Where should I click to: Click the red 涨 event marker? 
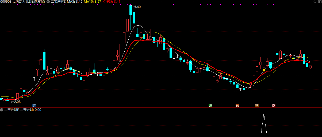(274, 105)
